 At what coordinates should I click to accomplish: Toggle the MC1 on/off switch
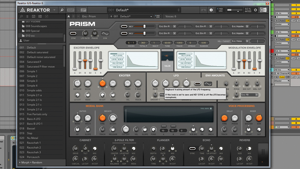(x=124, y=27)
